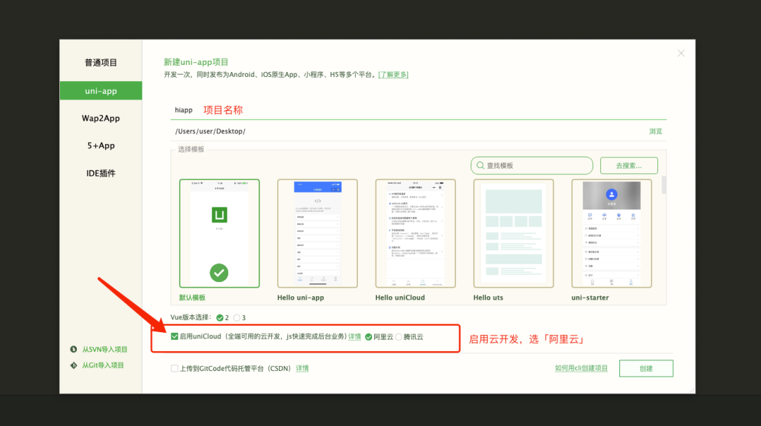Click the 去搜索... button

[x=629, y=166]
